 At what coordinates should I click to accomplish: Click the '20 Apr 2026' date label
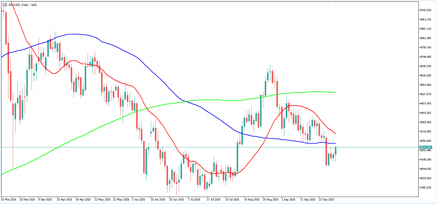pyautogui.click(x=65, y=200)
